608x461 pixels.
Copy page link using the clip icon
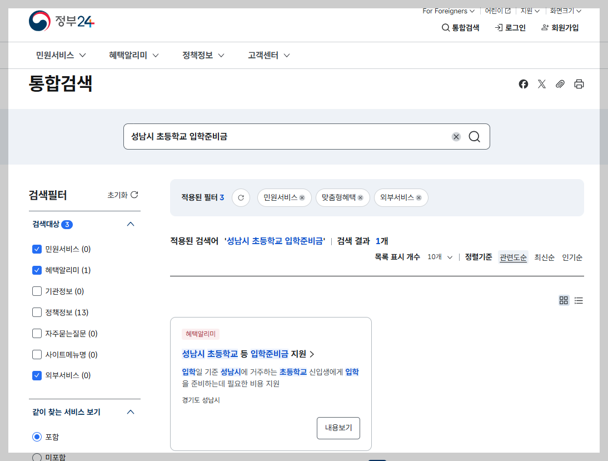560,84
